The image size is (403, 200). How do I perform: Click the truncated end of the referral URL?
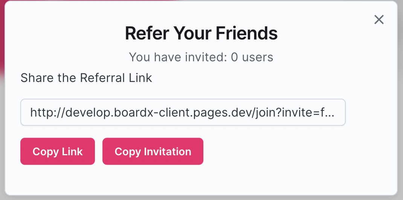point(328,112)
